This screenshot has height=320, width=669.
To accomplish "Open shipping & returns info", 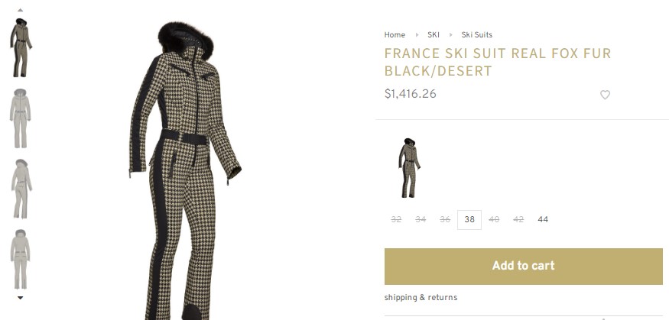I will click(x=421, y=297).
